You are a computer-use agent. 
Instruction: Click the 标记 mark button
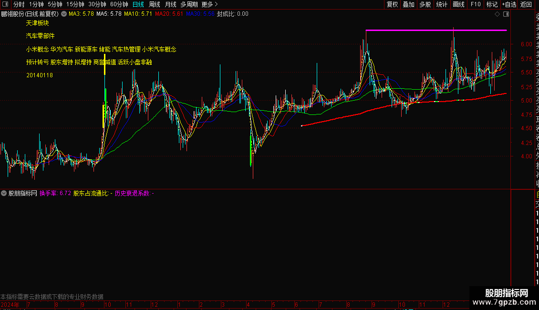coord(492,4)
